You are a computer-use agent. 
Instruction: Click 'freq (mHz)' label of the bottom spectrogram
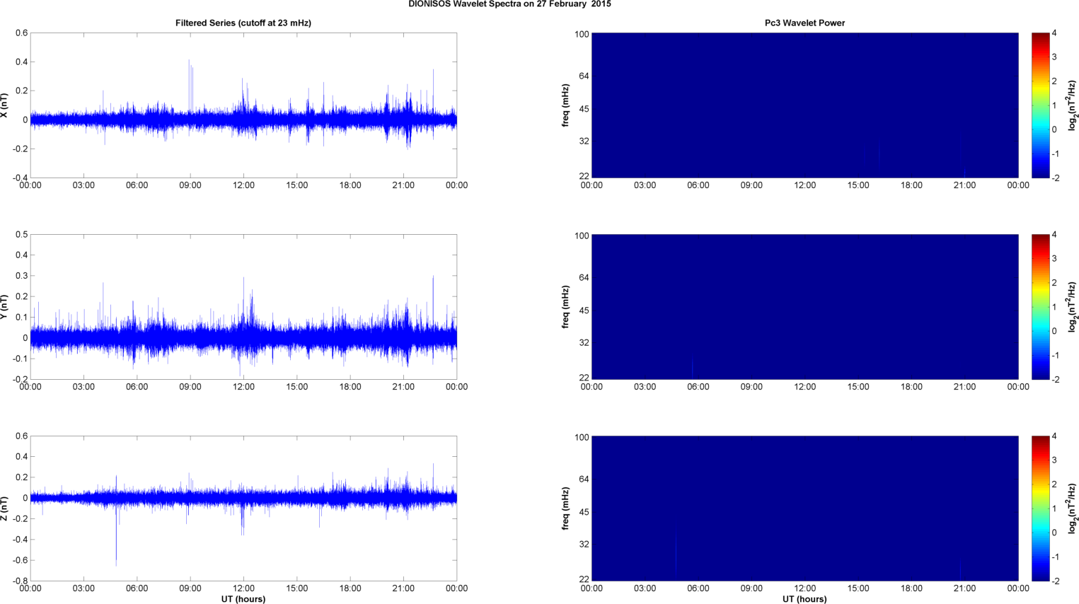(566, 509)
